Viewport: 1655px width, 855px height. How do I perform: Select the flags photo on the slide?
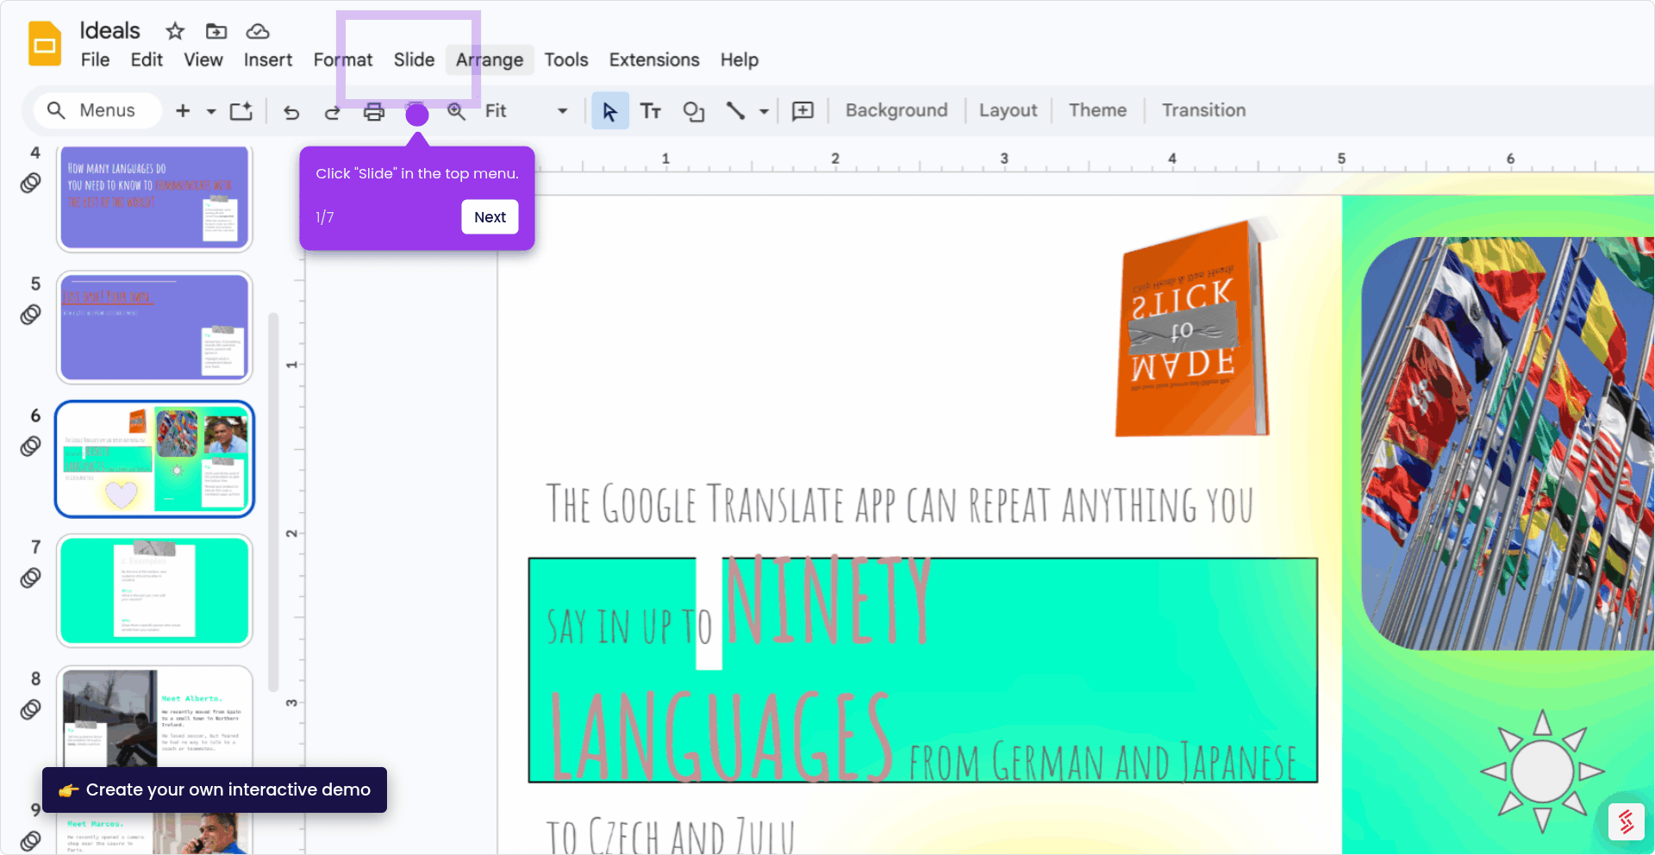(x=1508, y=443)
